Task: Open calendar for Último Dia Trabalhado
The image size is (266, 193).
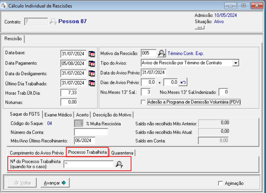Action: tap(92, 83)
